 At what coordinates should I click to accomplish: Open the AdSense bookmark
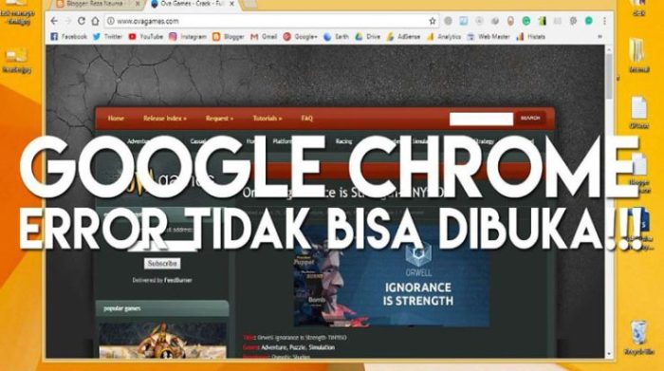[403, 37]
